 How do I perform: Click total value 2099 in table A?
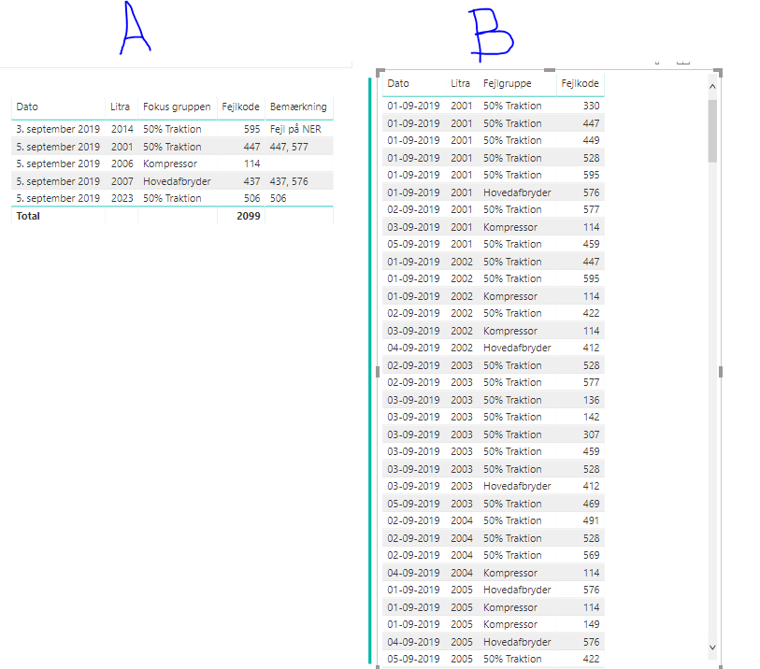pos(248,216)
